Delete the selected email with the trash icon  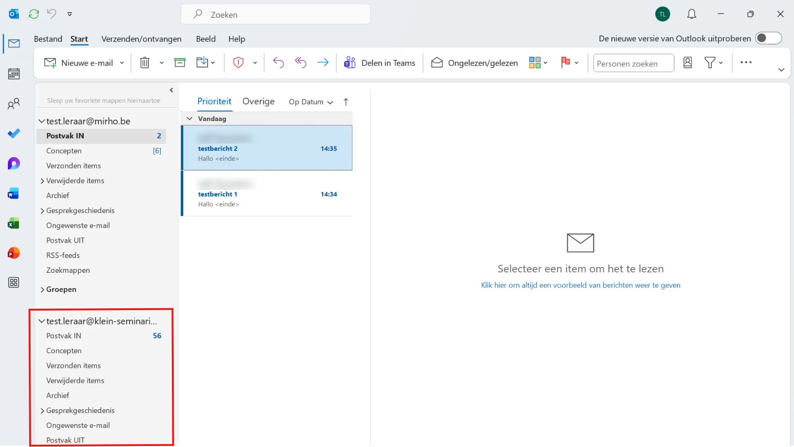[145, 62]
